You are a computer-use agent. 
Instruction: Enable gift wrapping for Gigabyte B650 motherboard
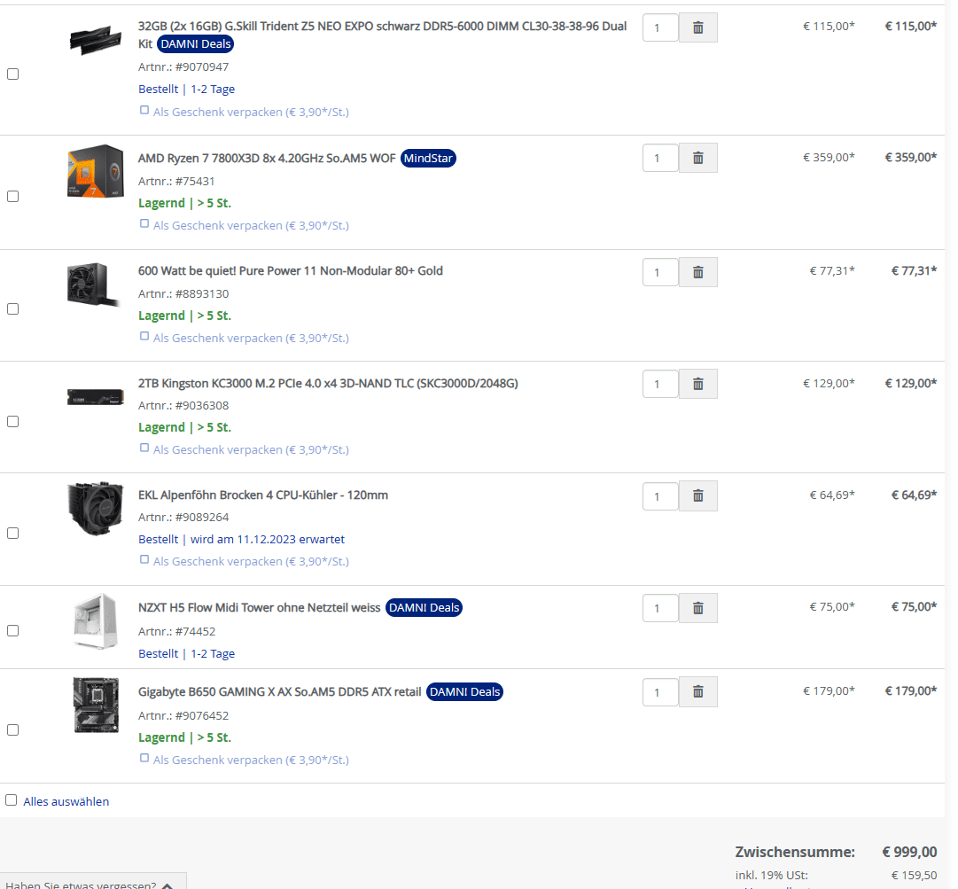point(144,758)
